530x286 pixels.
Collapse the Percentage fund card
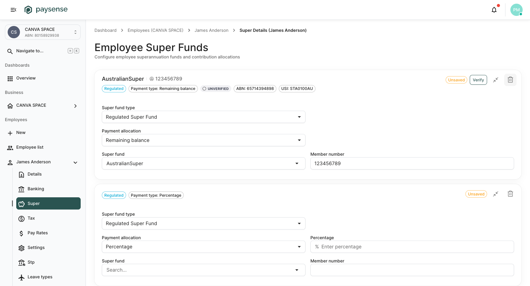click(x=496, y=194)
